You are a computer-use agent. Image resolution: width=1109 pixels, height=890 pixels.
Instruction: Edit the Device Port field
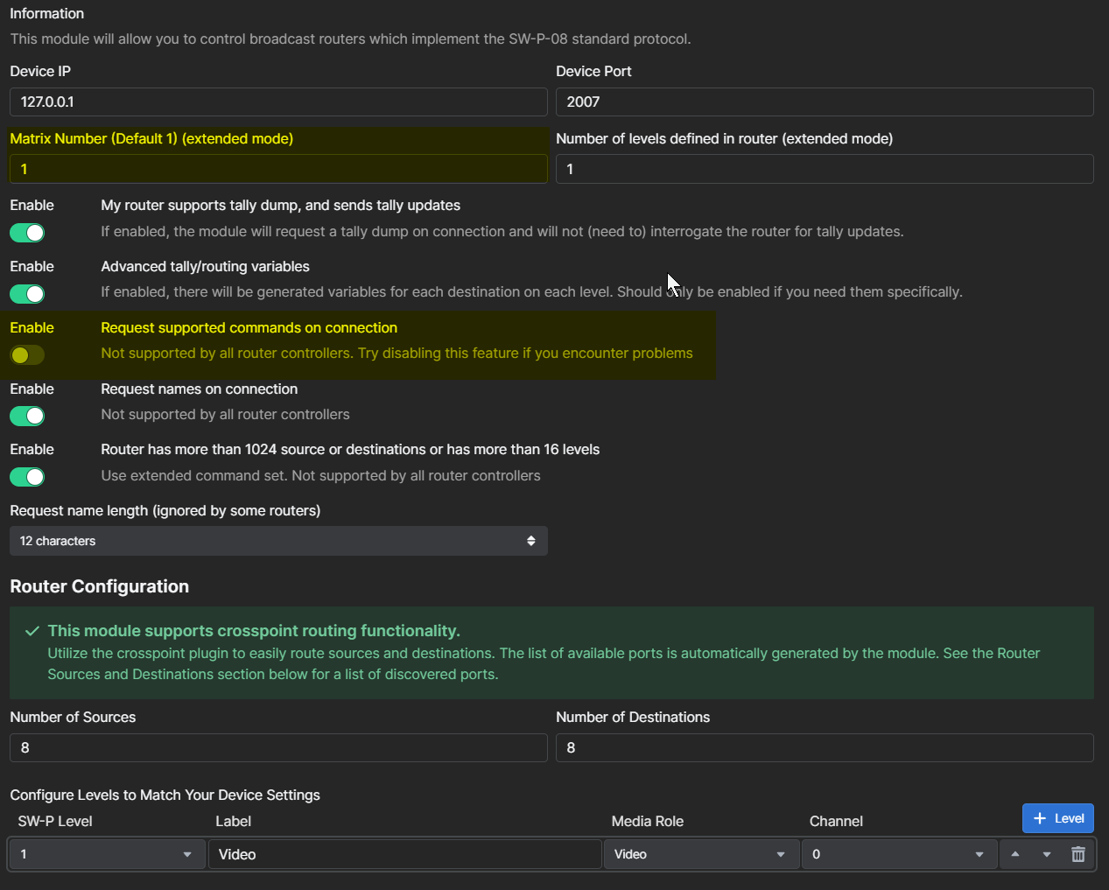point(825,102)
